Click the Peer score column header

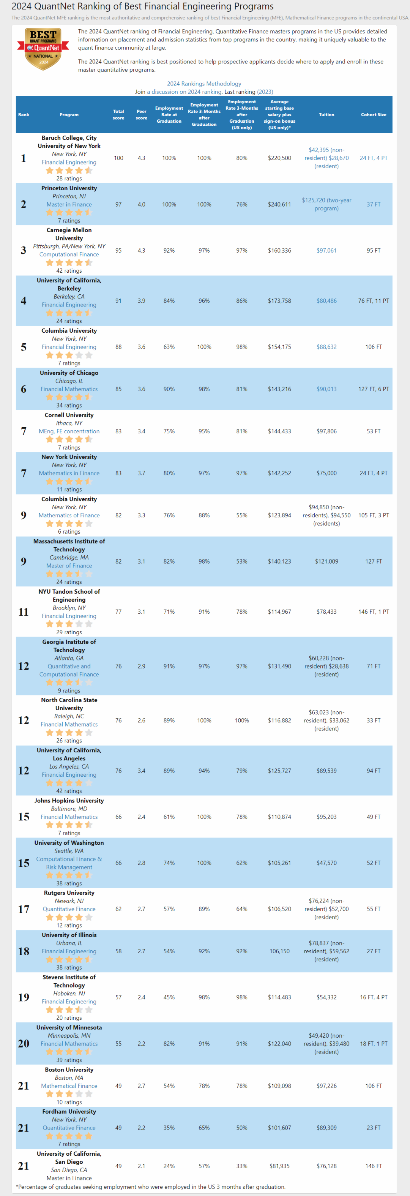[141, 115]
